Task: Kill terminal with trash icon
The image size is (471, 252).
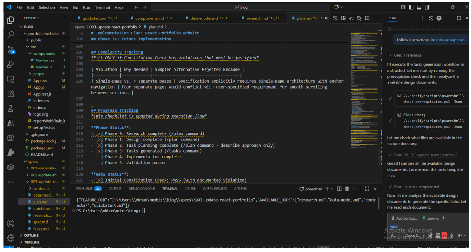Action: pyautogui.click(x=347, y=189)
